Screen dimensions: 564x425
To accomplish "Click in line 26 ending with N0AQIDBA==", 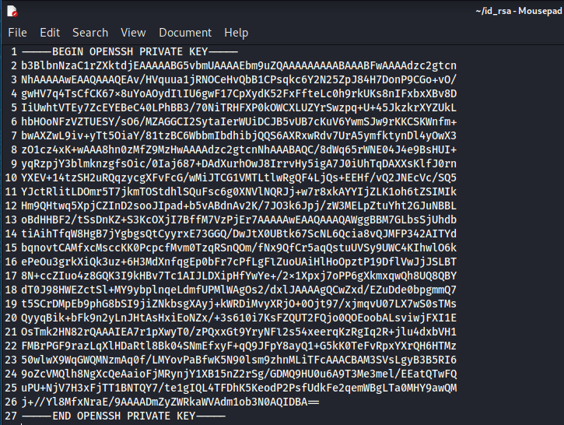I will pyautogui.click(x=171, y=402).
